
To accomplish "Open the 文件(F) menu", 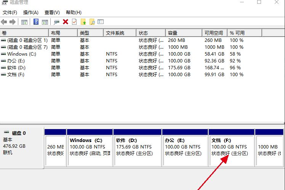I will [10, 13].
